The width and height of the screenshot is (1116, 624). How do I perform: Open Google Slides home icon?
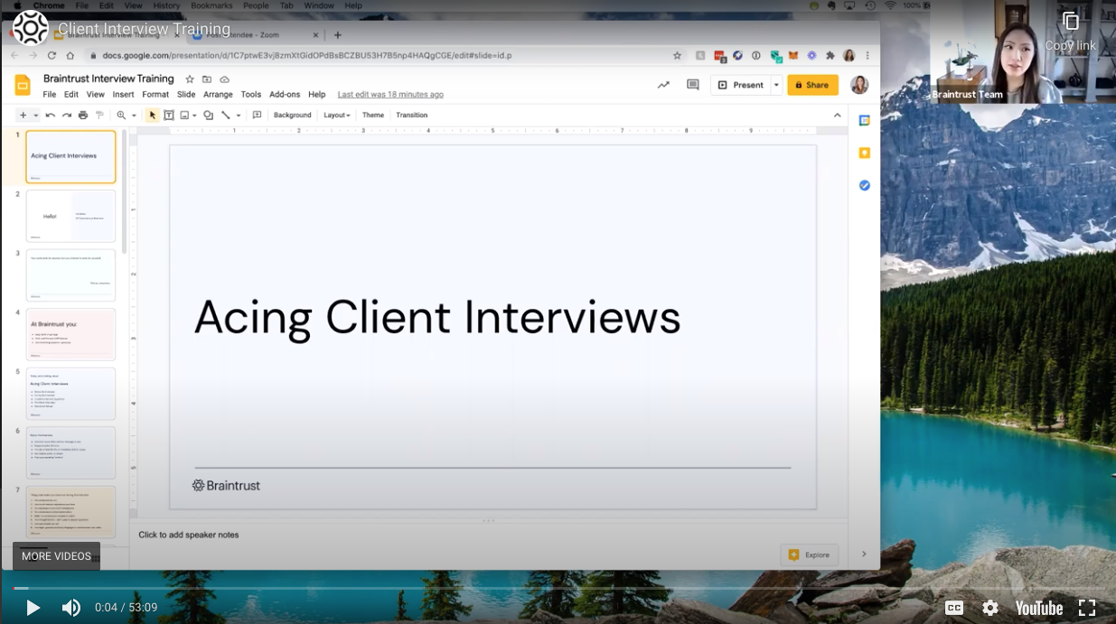click(23, 85)
